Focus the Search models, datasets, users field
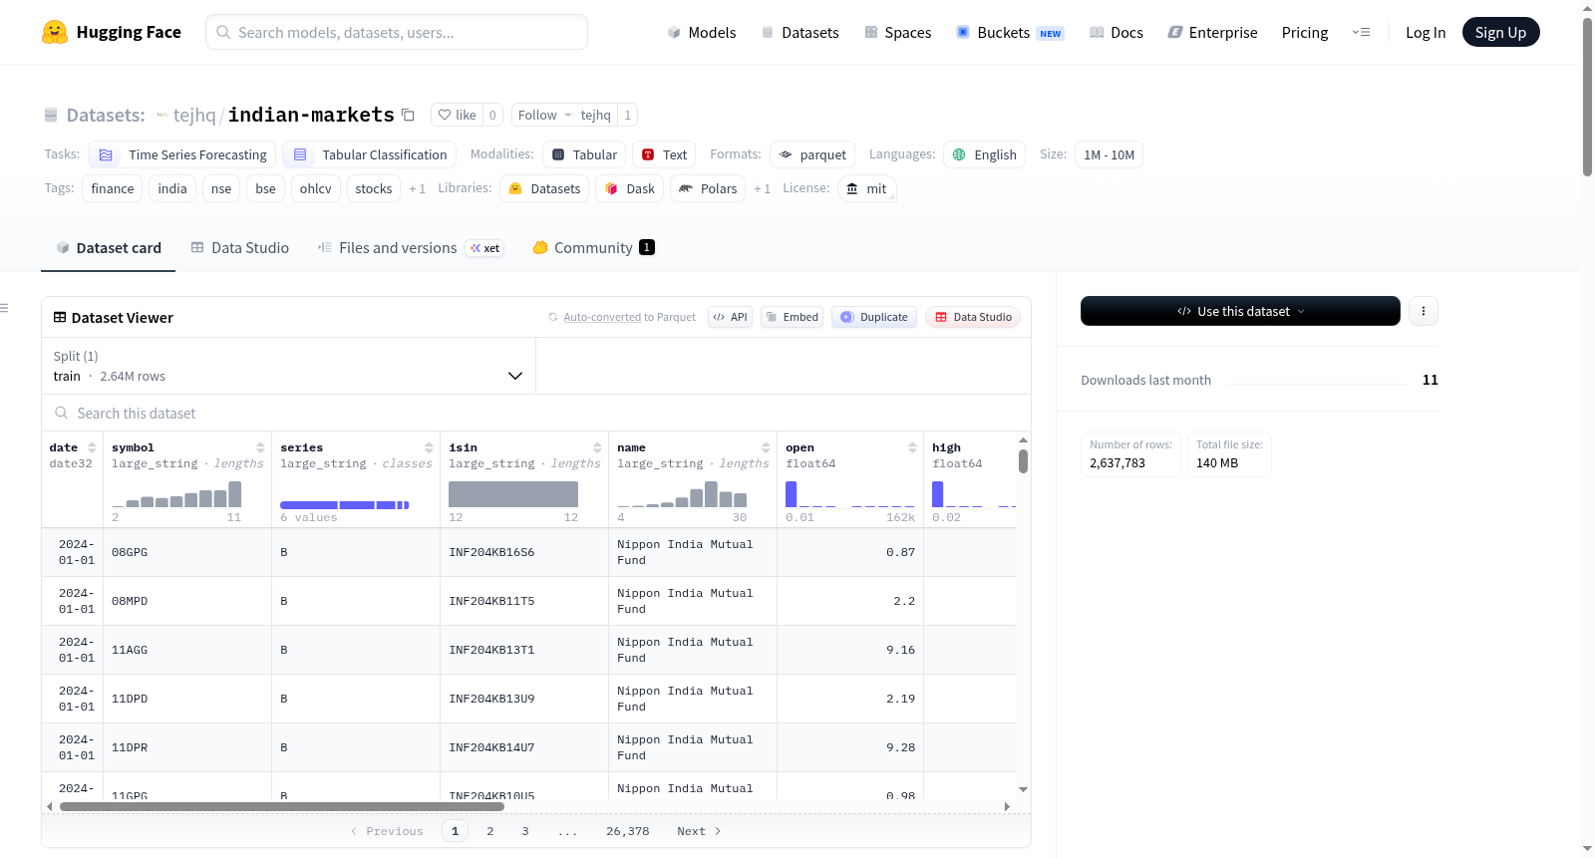This screenshot has height=858, width=1595. (x=397, y=32)
